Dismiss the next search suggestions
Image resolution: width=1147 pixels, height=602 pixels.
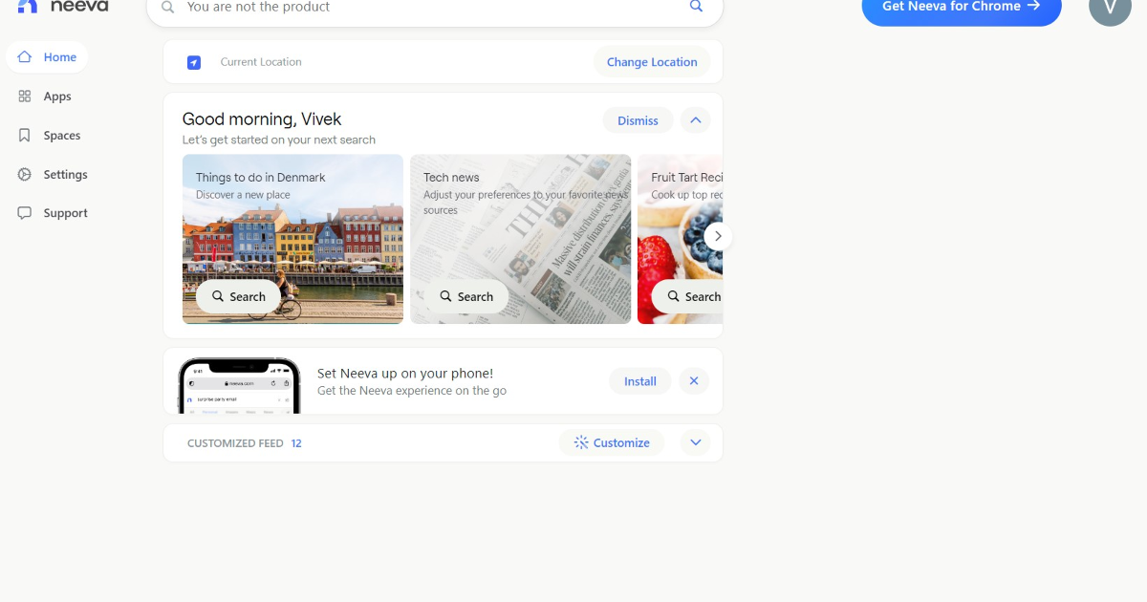click(x=638, y=119)
